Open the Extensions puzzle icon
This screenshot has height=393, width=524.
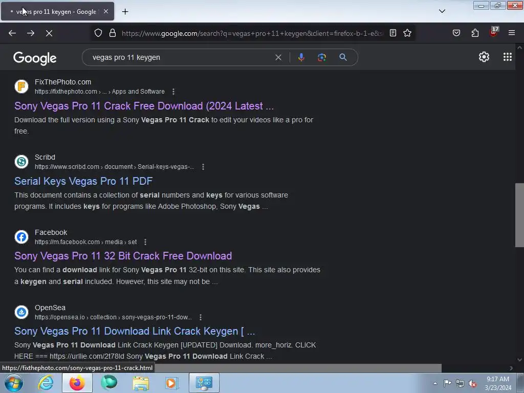click(475, 33)
